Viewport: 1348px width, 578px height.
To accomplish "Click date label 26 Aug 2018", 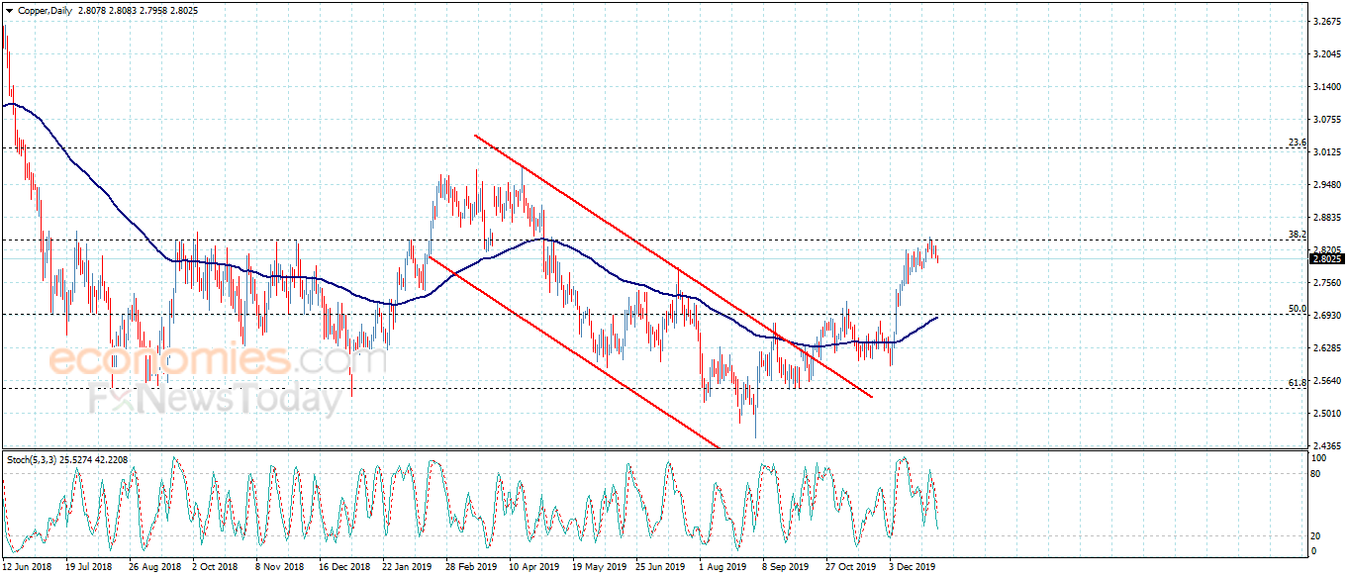I will tap(154, 567).
